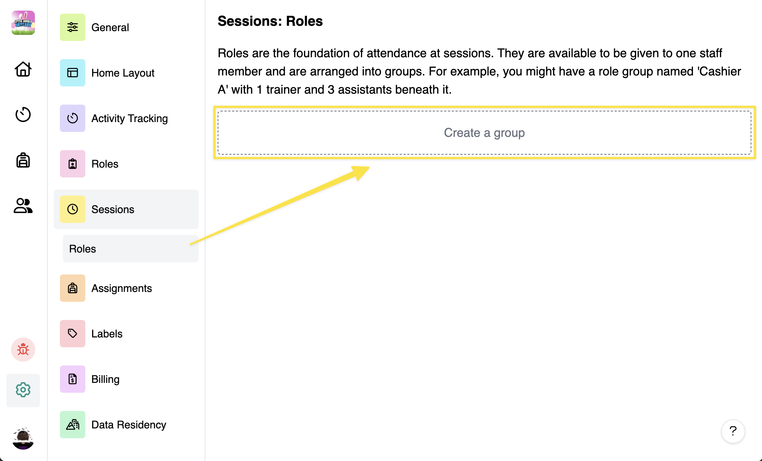Screen dimensions: 762x461
Task: Open the help question mark button
Action: pos(733,431)
